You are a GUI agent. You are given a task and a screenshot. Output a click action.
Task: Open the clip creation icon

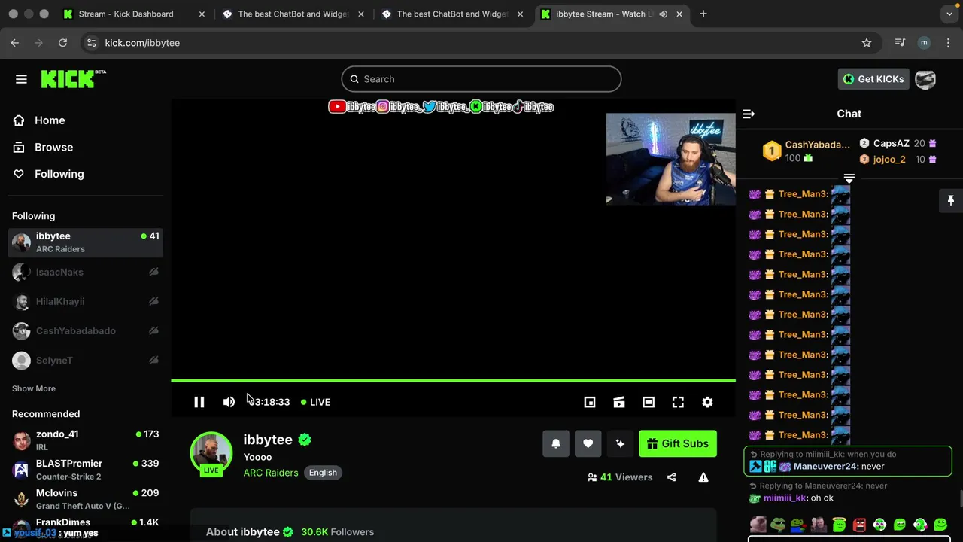pos(619,402)
